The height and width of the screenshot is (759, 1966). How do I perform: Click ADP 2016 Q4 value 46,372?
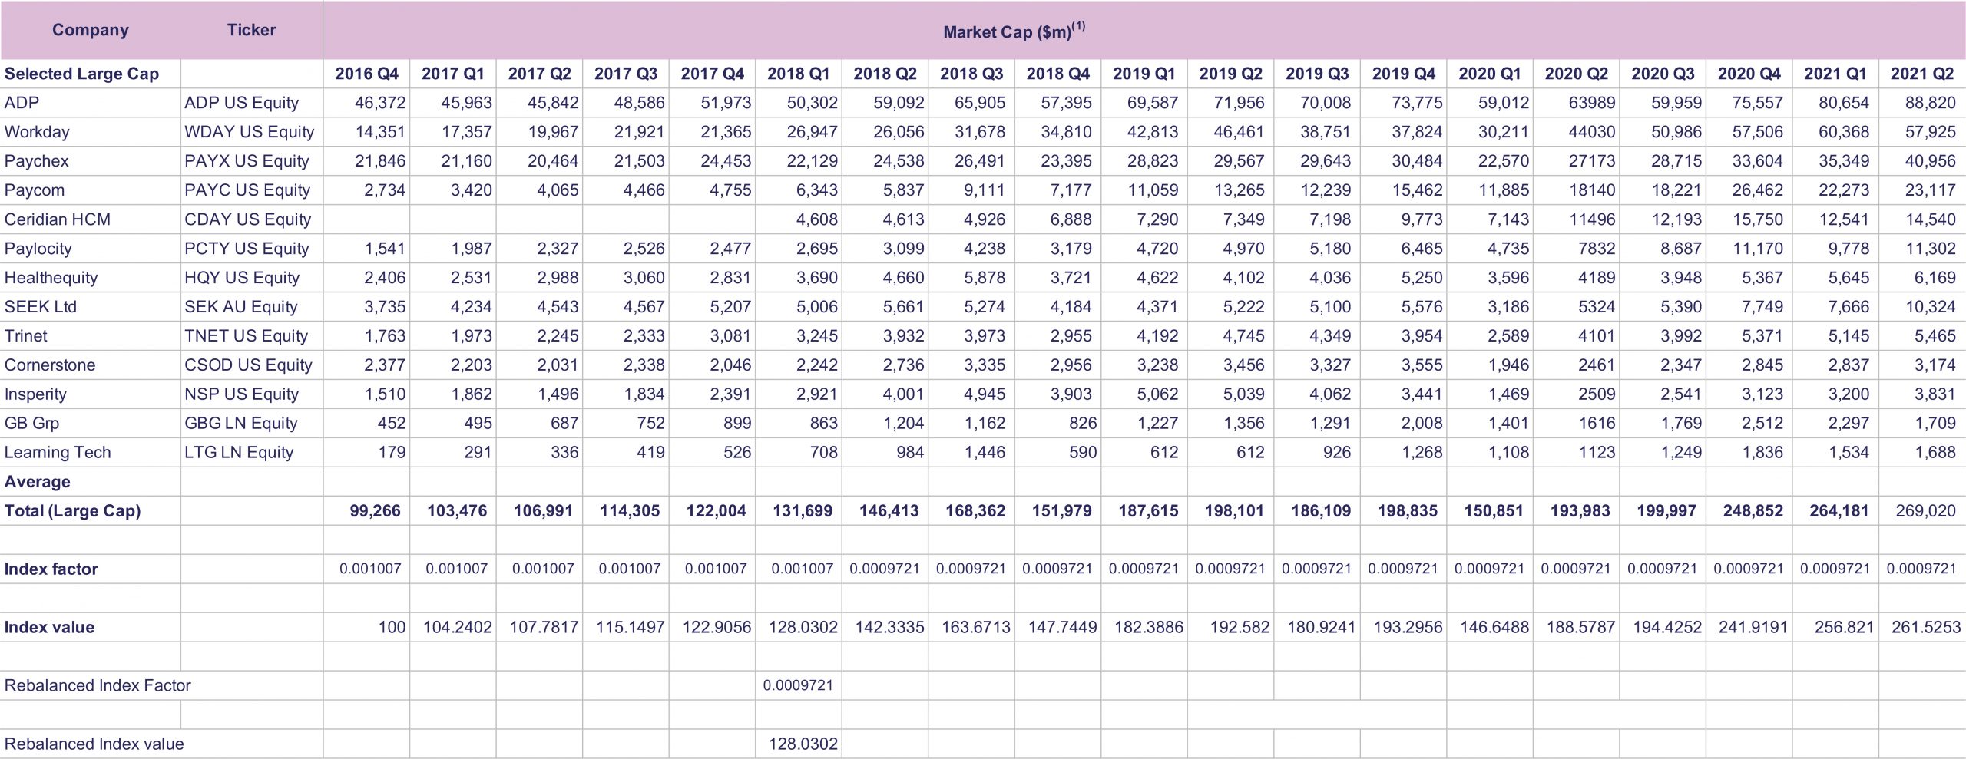coord(380,103)
